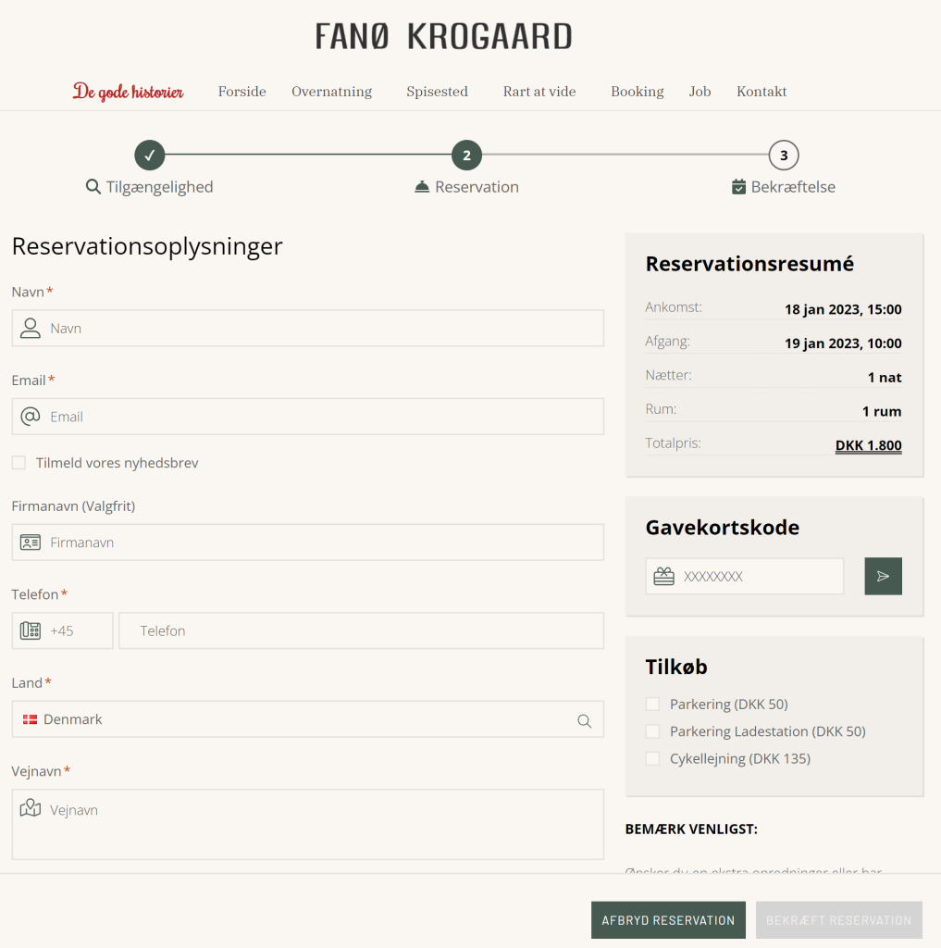Check the Cykellejning (DKK 135) option
This screenshot has width=941, height=948.
click(x=652, y=759)
